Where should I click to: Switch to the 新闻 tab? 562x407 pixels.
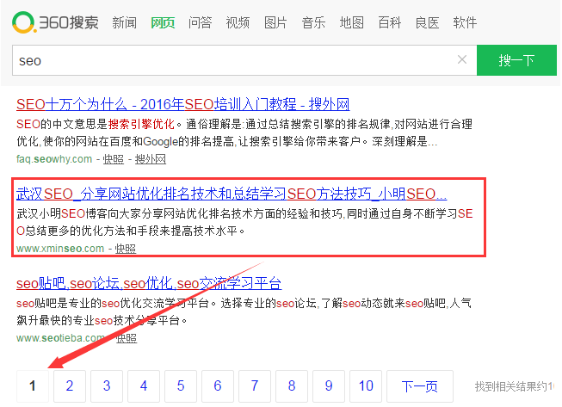124,22
